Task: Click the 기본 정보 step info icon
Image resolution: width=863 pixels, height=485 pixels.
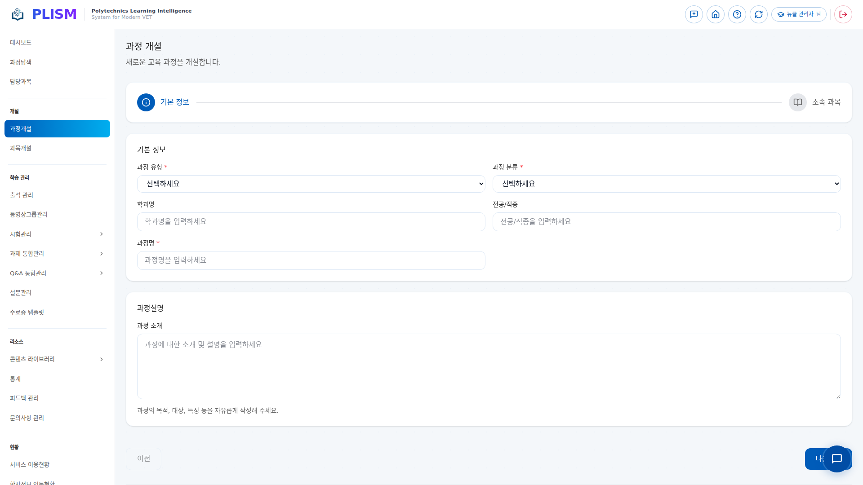Action: pos(146,102)
